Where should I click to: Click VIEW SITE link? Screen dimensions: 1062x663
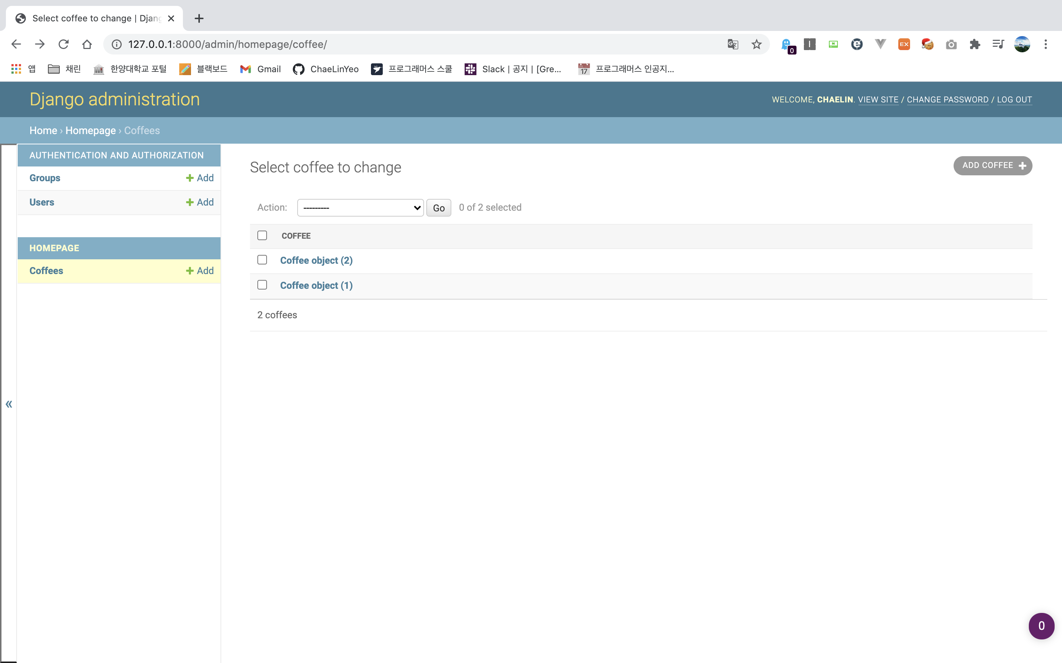(x=878, y=99)
